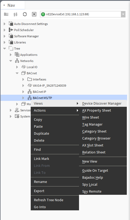Choose Rename from context menu
The image size is (130, 220).
click(55, 182)
